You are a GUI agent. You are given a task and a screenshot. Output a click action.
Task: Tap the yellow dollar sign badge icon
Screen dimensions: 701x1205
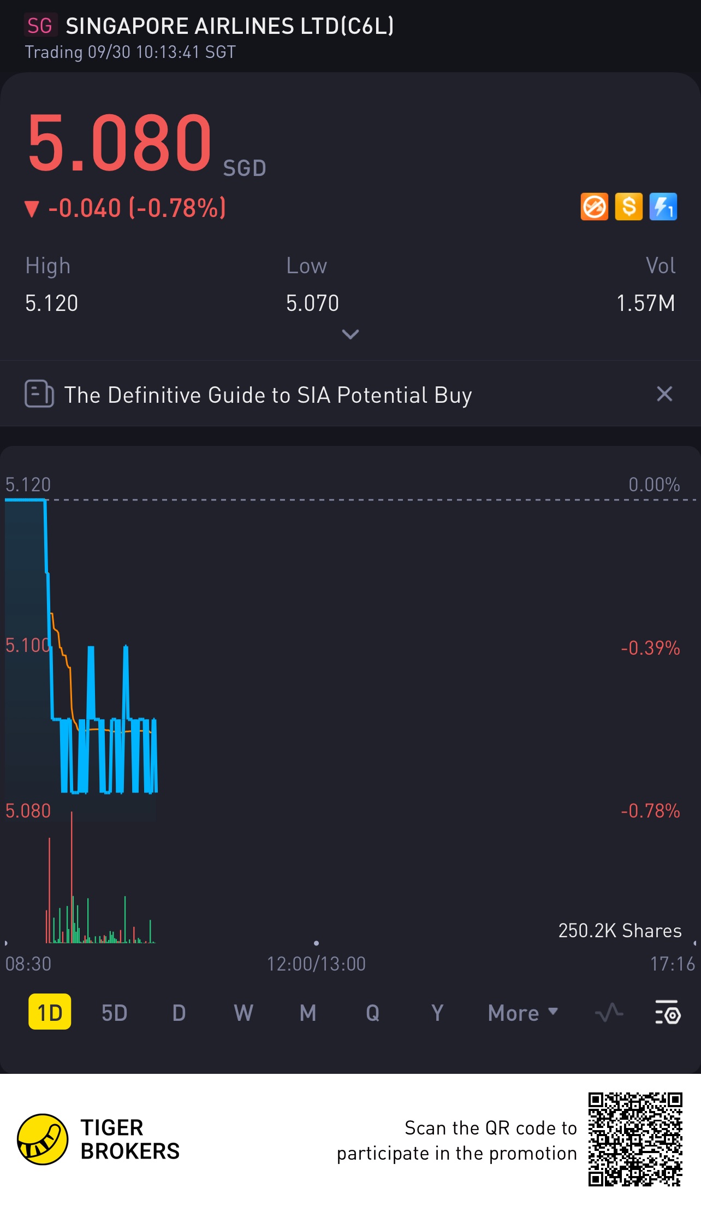(628, 207)
